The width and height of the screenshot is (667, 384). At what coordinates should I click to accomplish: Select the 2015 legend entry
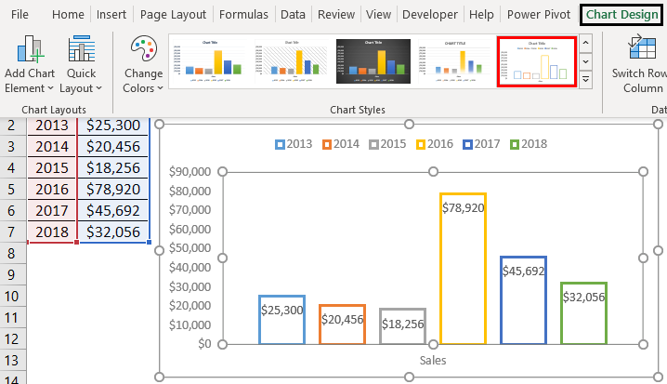point(387,144)
